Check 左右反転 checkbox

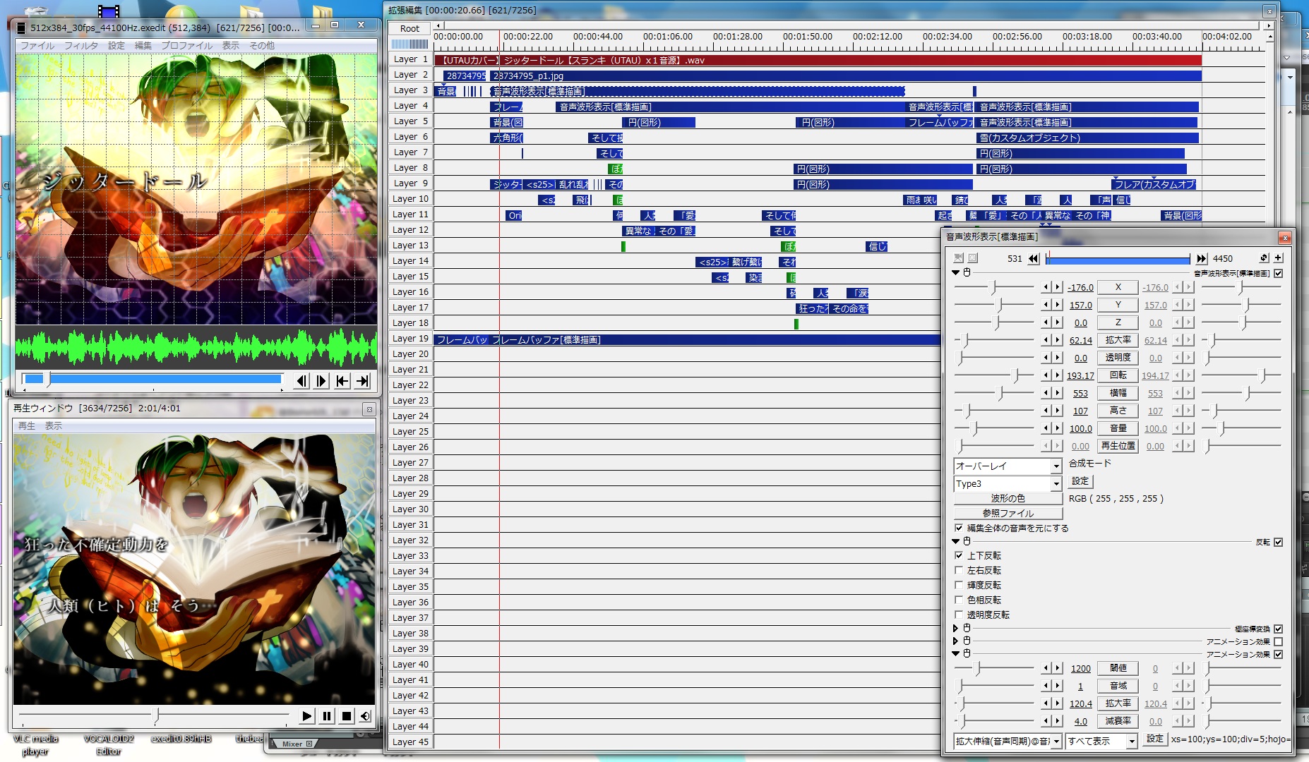point(959,570)
